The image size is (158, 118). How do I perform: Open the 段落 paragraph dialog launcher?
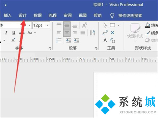96,48
